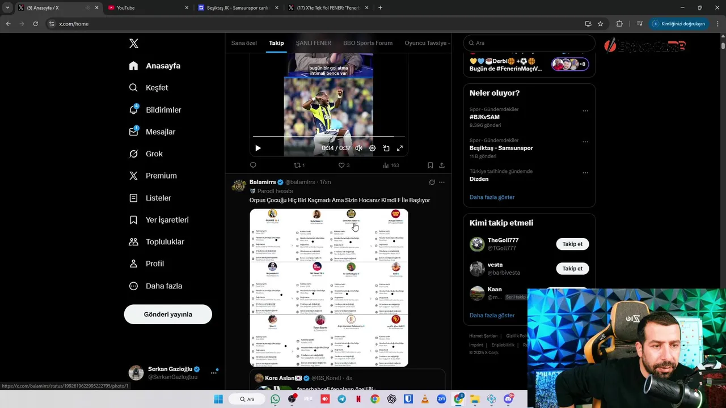Click the Gönderi yayınla button
Viewport: 726px width, 408px height.
click(168, 314)
